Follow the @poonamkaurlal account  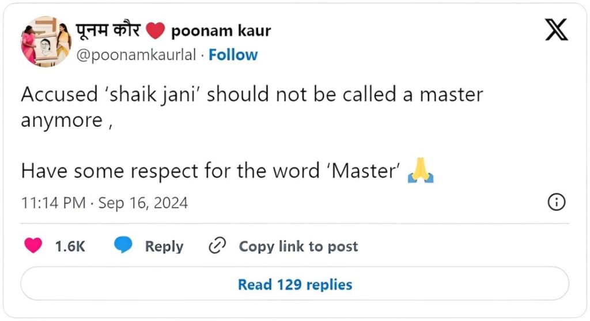coord(233,55)
